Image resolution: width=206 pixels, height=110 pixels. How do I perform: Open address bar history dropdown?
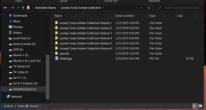coord(141,8)
